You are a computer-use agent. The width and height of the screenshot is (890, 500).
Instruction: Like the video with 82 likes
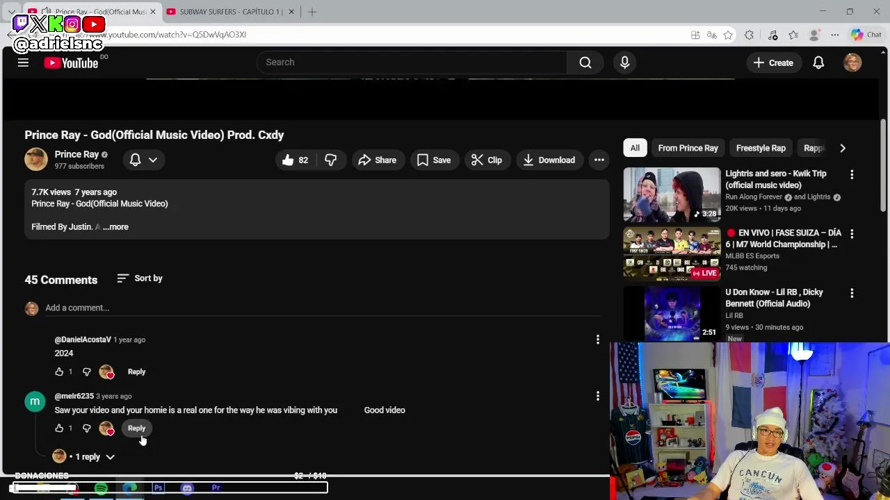tap(295, 160)
